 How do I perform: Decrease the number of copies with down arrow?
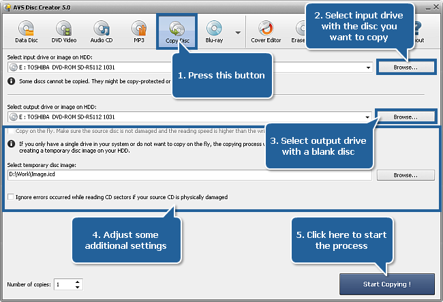[78, 287]
